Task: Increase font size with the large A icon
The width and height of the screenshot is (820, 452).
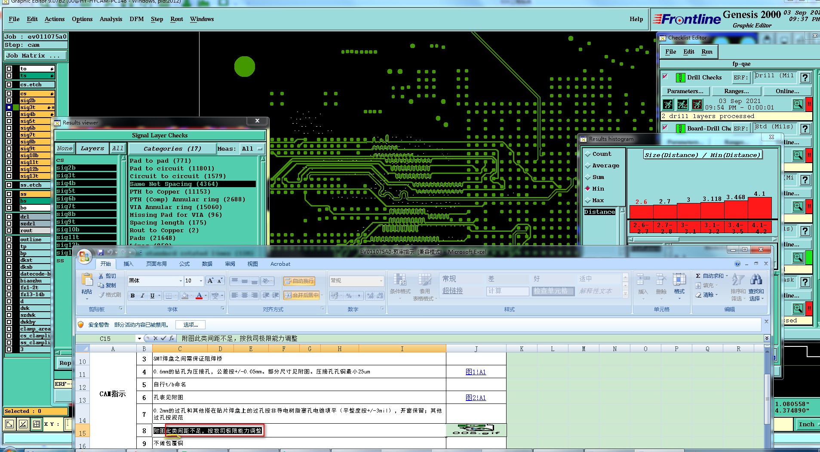Action: [210, 281]
